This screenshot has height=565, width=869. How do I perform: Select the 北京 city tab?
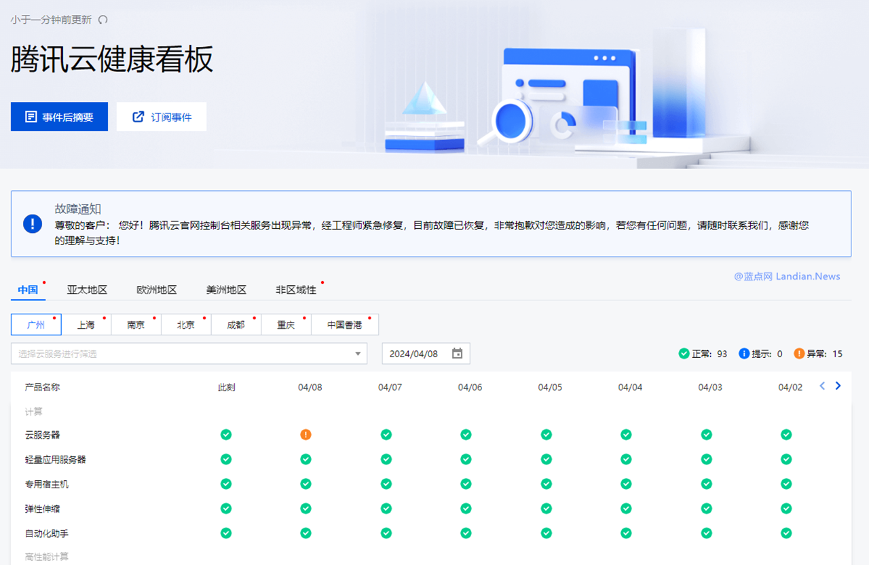coord(186,325)
